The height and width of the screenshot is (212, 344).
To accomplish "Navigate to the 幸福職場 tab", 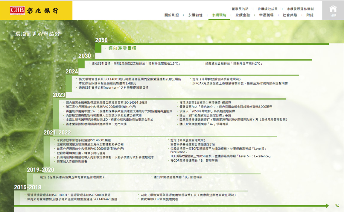I will click(x=266, y=15).
